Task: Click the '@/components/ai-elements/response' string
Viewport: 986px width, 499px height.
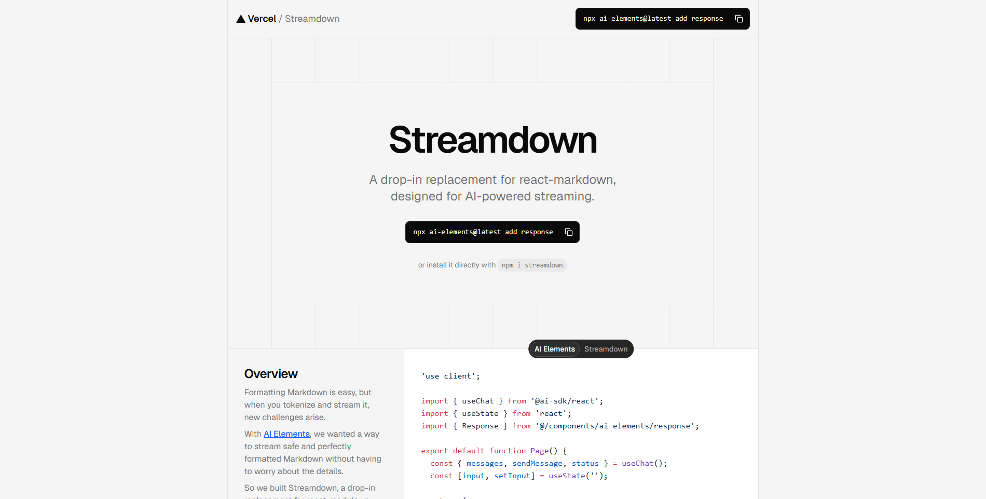Action: point(615,426)
